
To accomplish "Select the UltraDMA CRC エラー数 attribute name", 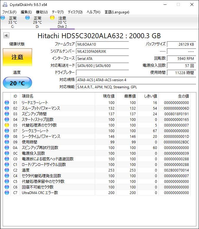I will pos(40,193).
